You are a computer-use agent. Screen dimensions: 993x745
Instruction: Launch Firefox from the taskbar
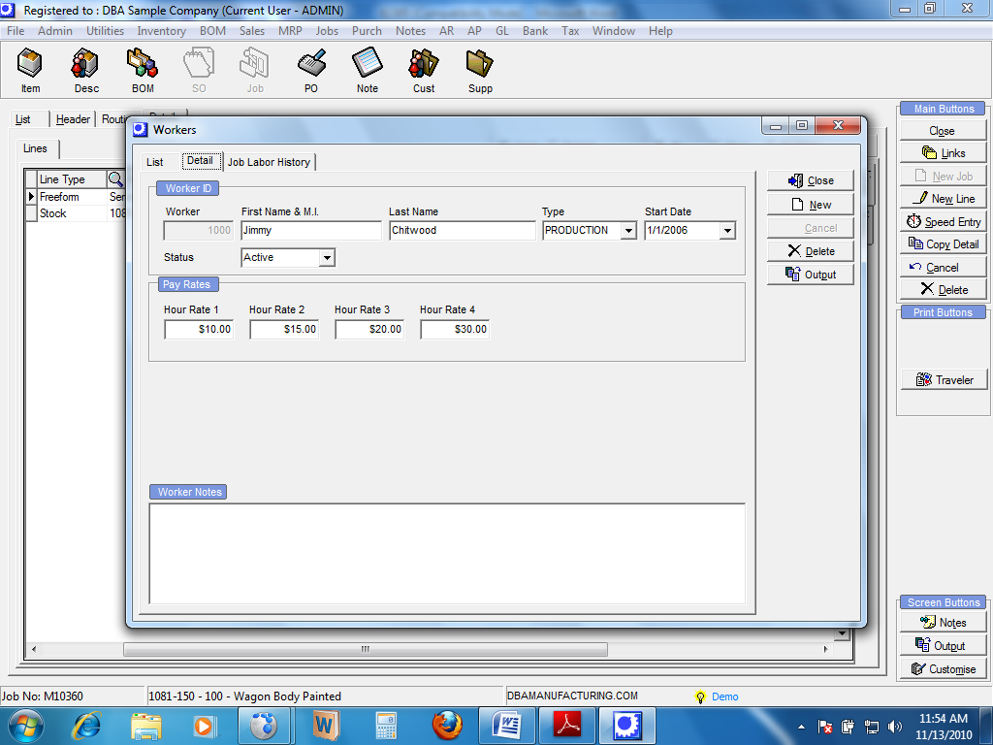(447, 725)
